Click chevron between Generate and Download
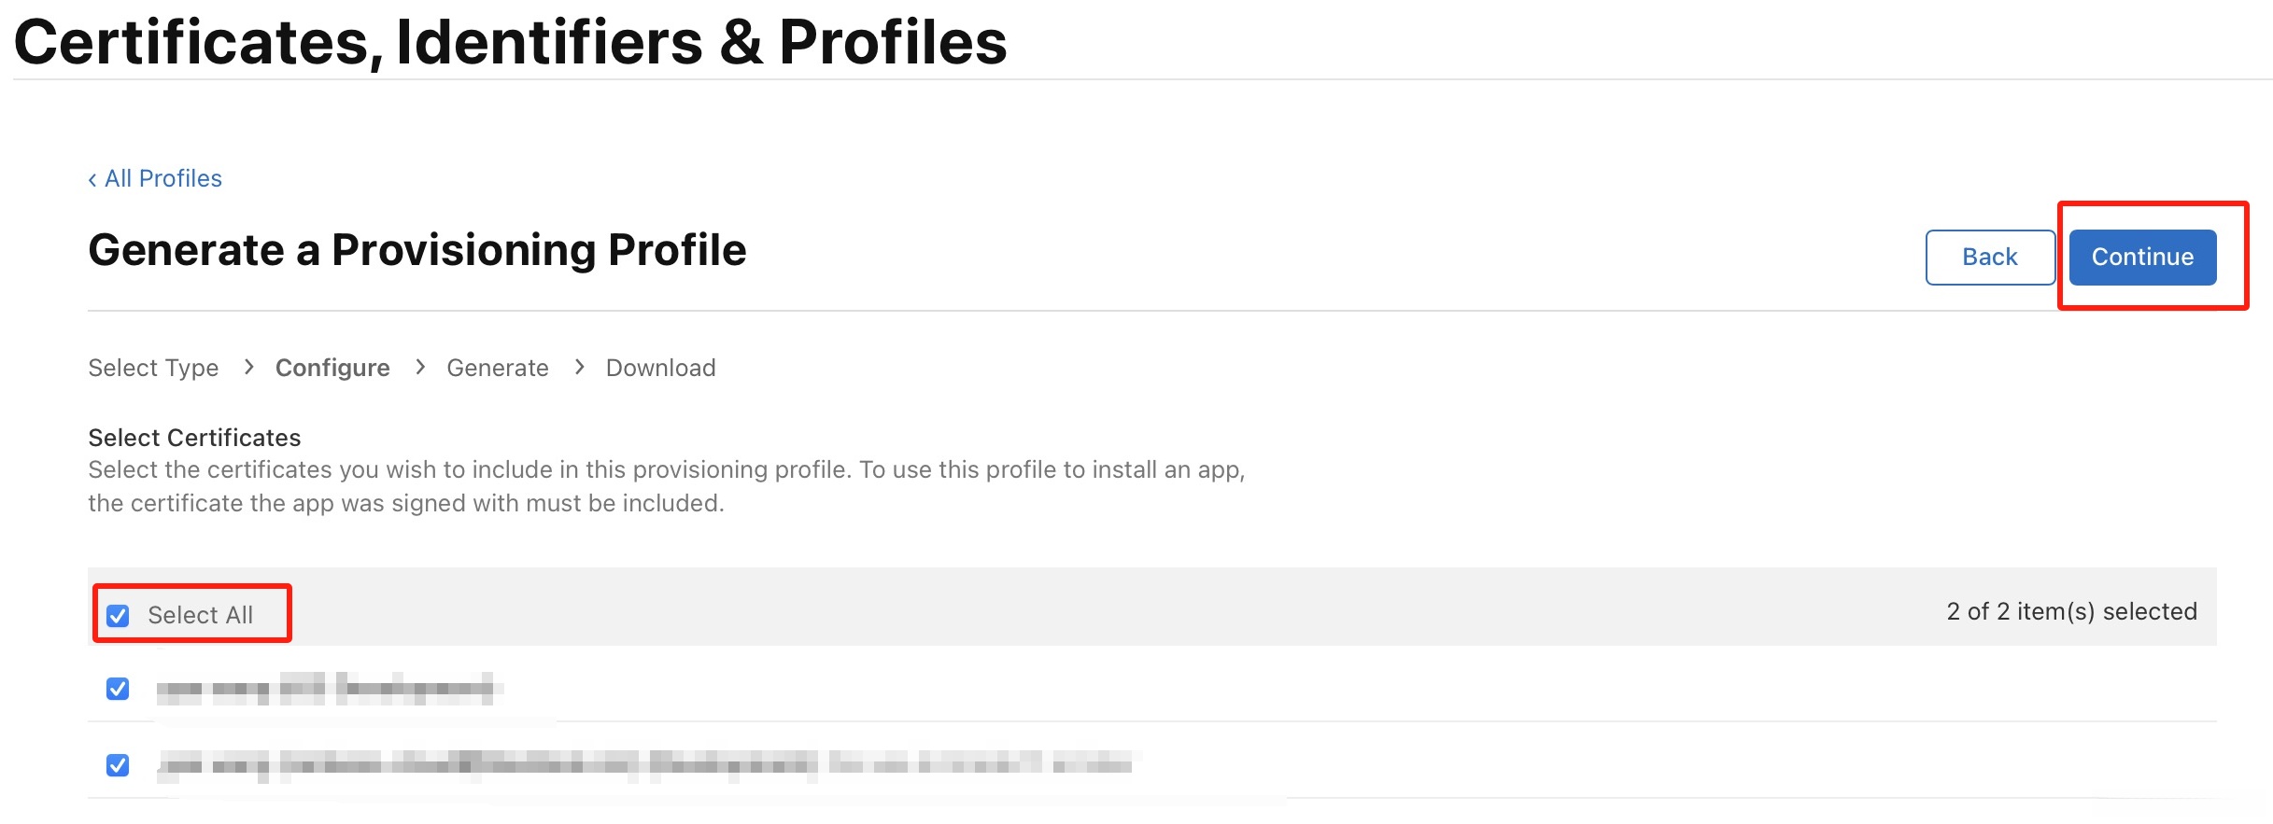The image size is (2273, 824). (x=580, y=367)
